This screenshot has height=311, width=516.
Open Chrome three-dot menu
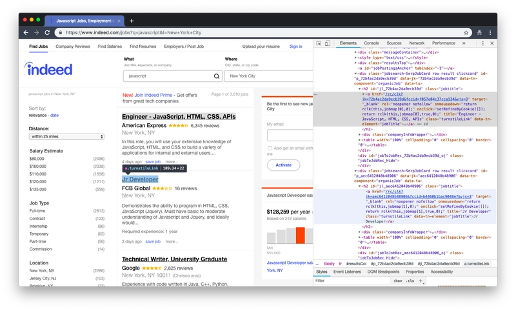tap(490, 32)
